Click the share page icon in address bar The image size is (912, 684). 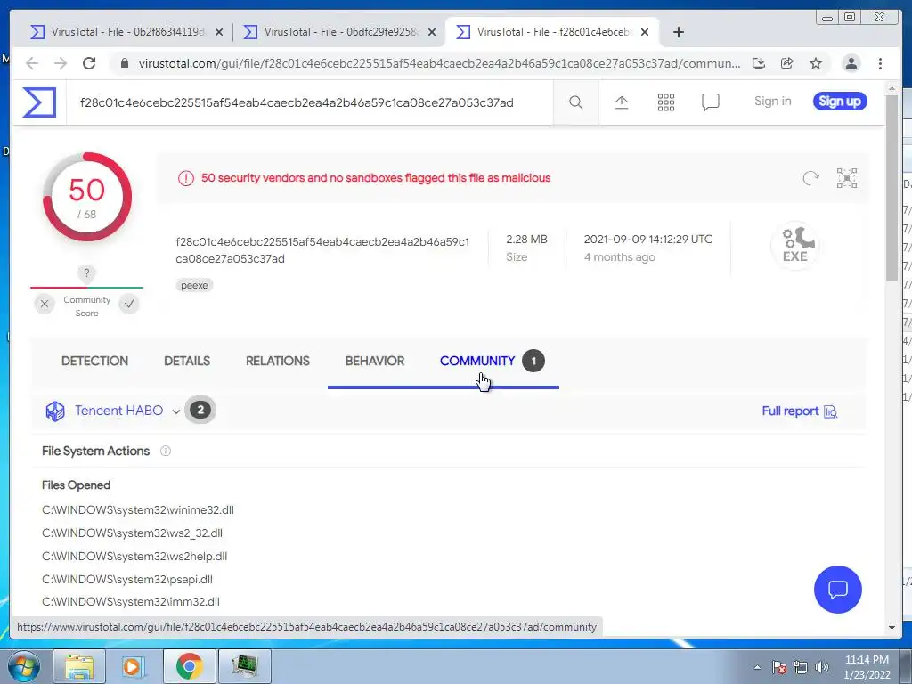[787, 63]
